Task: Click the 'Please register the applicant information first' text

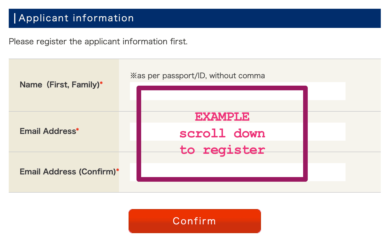Action: click(98, 42)
